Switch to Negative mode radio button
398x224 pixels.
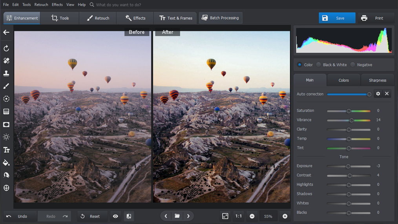(353, 65)
